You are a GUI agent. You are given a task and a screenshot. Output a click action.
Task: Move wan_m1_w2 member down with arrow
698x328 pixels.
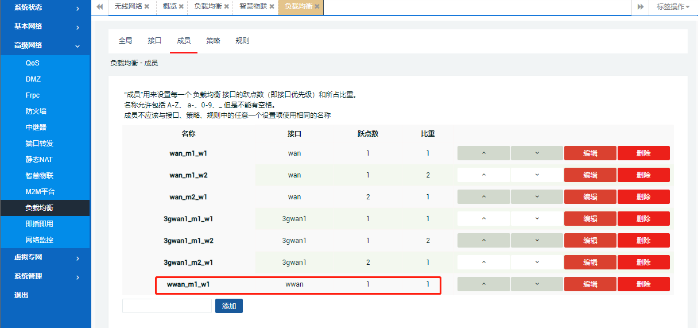pyautogui.click(x=537, y=175)
